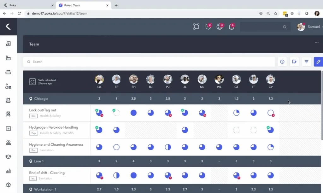Open the analytics bar chart sidebar icon
This screenshot has width=323, height=193.
point(8,171)
